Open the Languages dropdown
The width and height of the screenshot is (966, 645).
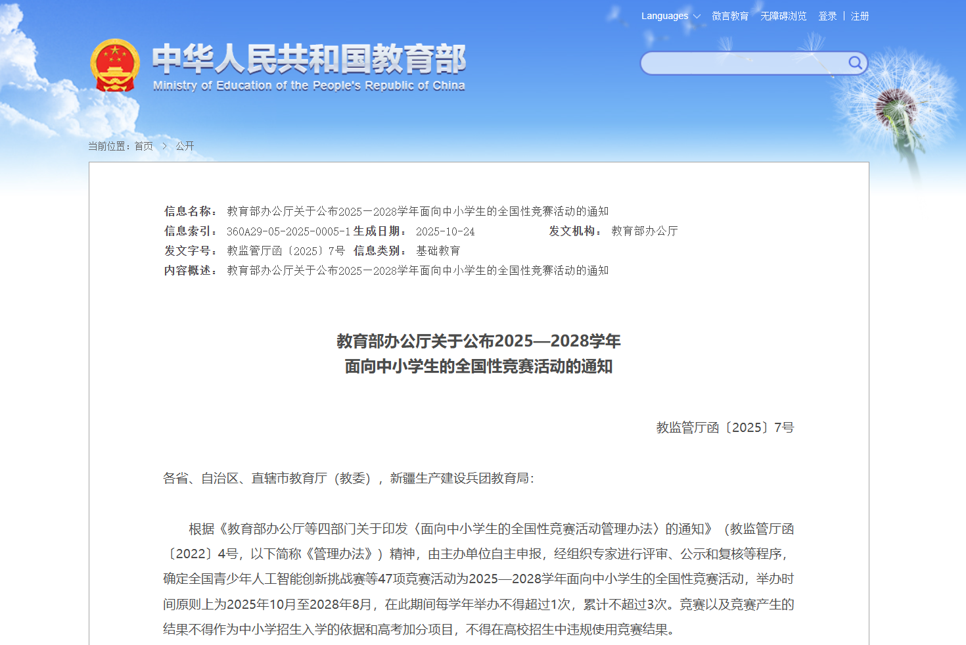670,16
